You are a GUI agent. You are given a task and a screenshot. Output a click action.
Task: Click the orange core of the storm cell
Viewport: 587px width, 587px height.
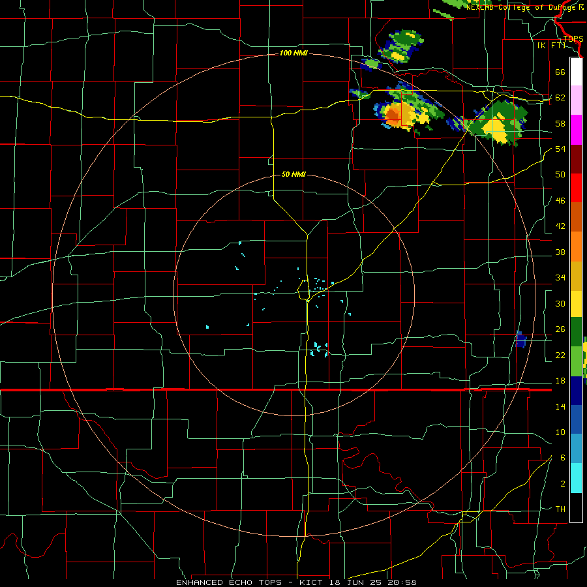pos(393,115)
